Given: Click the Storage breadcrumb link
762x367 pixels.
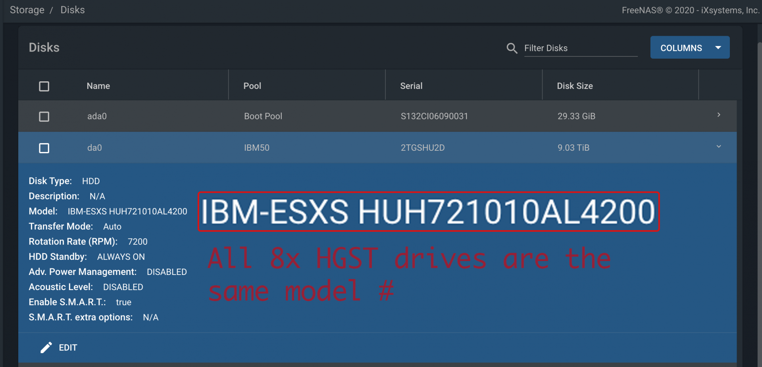Looking at the screenshot, I should pos(27,10).
